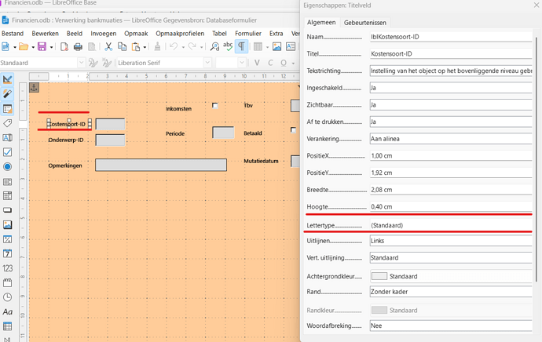Screen dimensions: 542x342
Task: Open the Af te drukken property list
Action: [451, 122]
